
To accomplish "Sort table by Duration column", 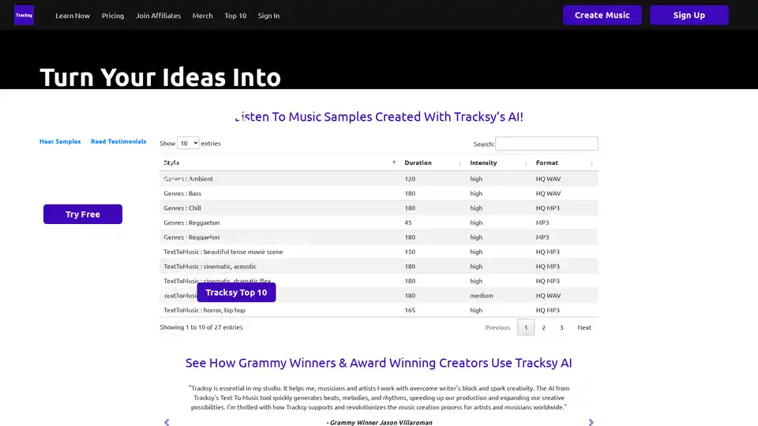I will click(431, 163).
